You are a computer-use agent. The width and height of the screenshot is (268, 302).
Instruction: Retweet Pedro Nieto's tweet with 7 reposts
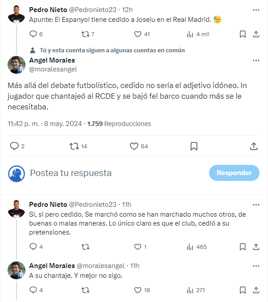pos(85,34)
